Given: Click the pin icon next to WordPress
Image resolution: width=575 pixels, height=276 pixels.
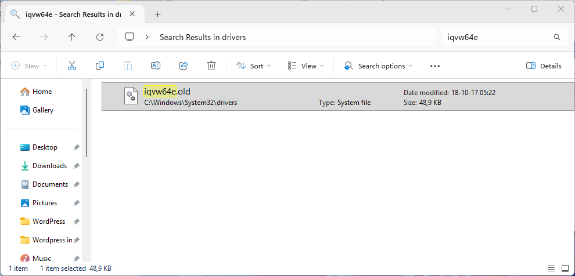Looking at the screenshot, I should (x=76, y=222).
